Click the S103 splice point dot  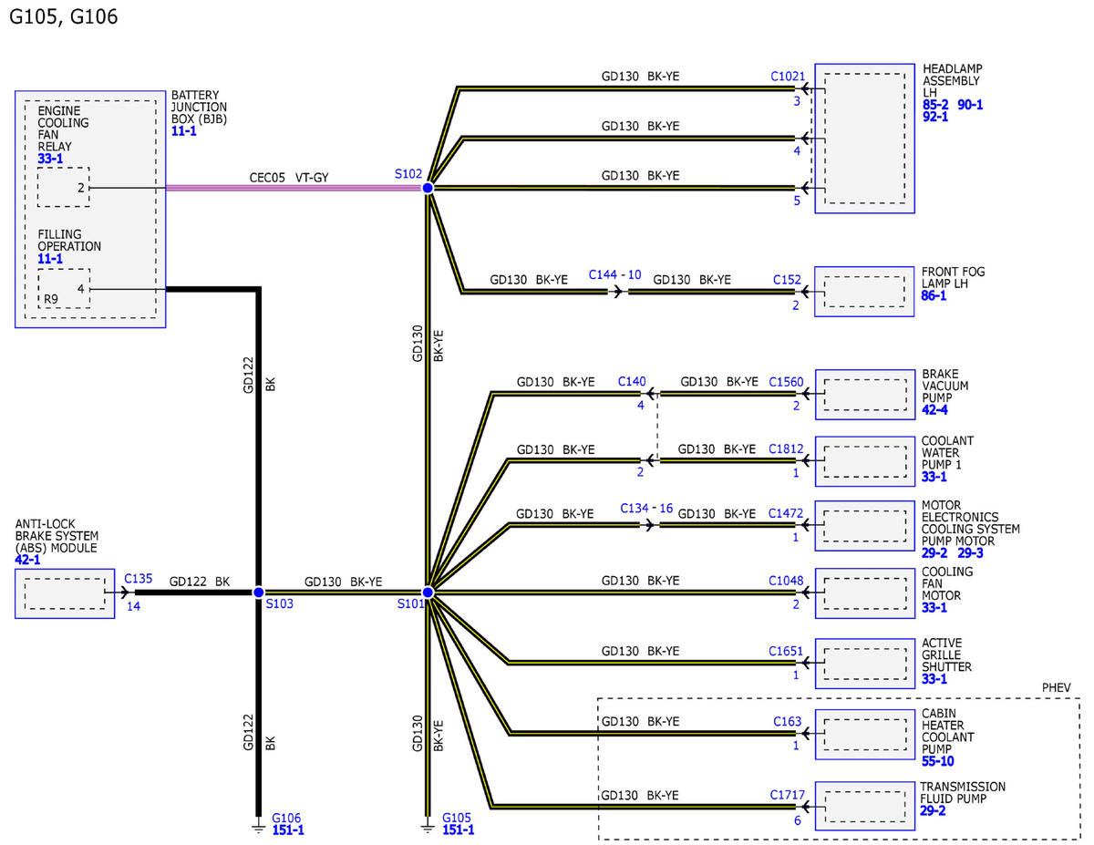click(258, 593)
